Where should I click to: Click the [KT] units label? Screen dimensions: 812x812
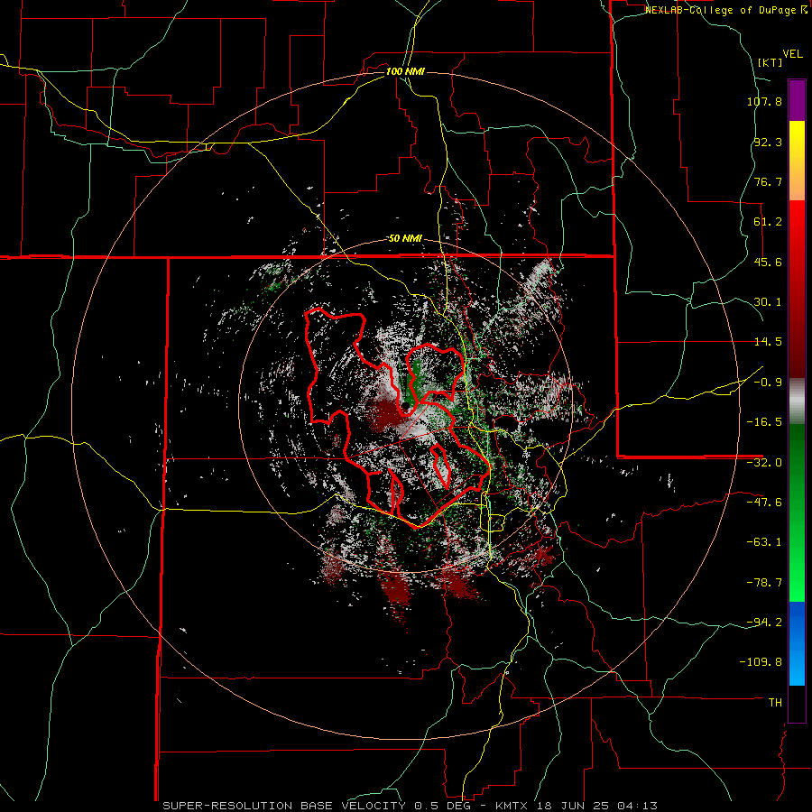pos(770,62)
